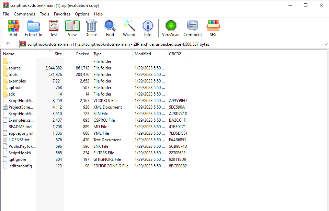Click the .gitignore file icon
This screenshot has height=211, width=329.
5,159
